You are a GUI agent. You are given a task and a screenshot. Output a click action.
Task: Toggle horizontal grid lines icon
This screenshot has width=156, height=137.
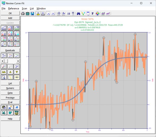(73, 14)
